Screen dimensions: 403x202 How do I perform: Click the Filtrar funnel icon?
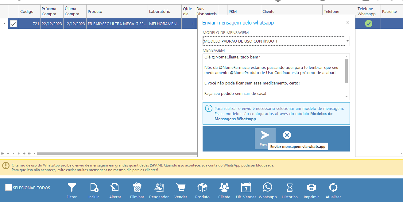click(72, 188)
